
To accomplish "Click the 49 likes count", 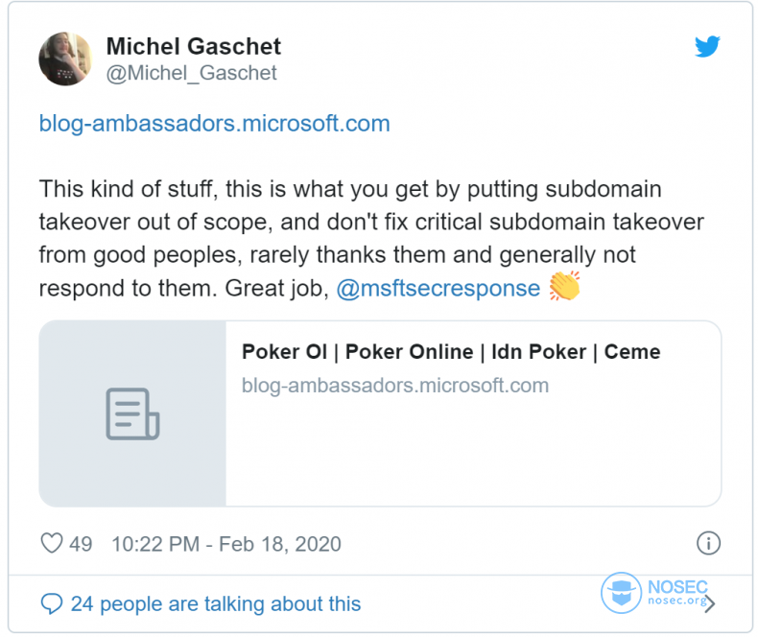I will (x=81, y=544).
